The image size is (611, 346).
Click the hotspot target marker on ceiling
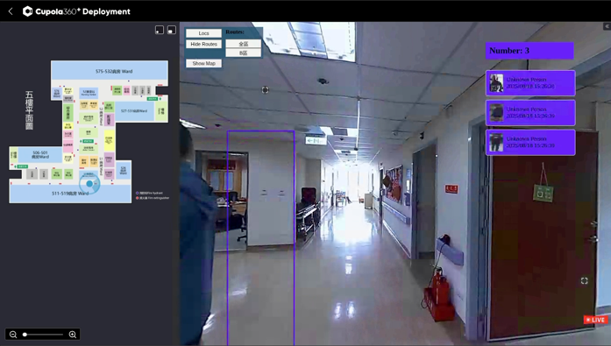265,90
